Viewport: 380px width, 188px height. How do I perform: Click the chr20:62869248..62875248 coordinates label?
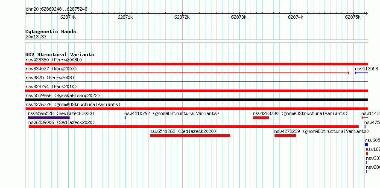(x=56, y=9)
